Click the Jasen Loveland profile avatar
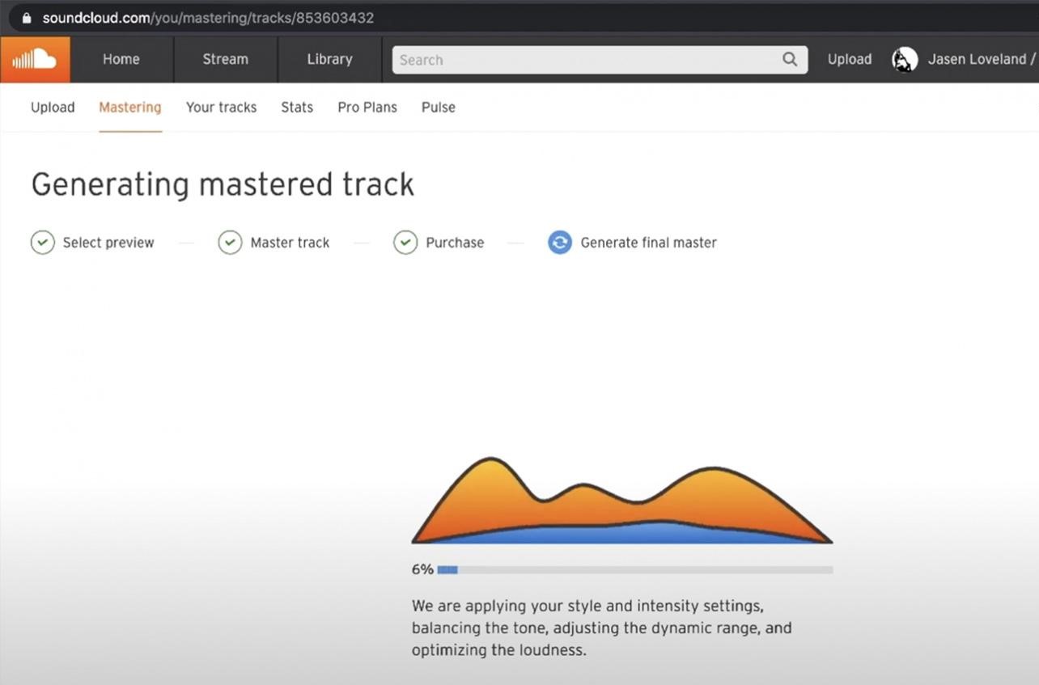 point(905,59)
